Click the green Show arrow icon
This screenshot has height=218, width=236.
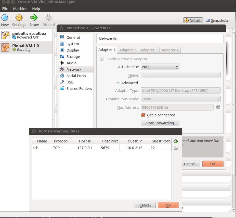pyautogui.click(x=34, y=18)
